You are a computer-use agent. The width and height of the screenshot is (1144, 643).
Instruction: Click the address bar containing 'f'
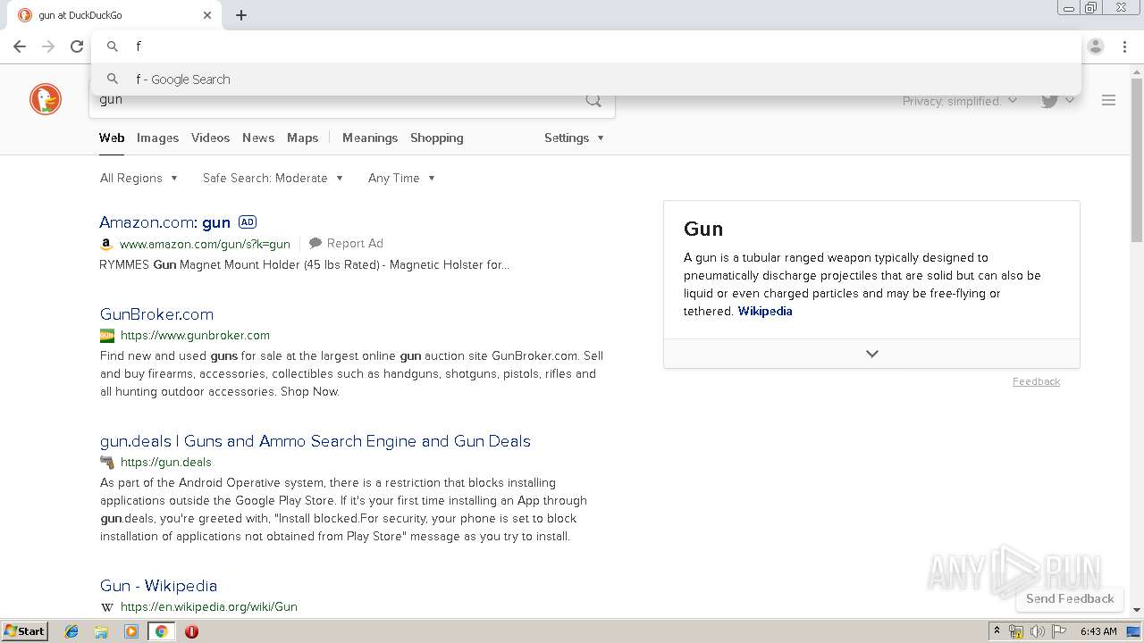[585, 46]
